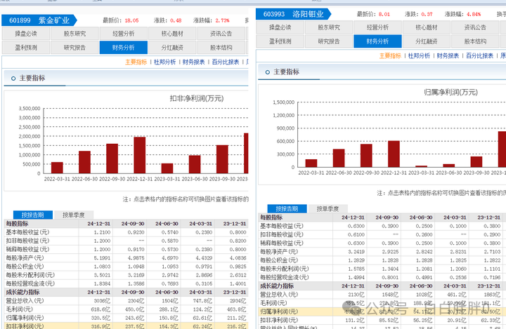Select 洛阳钼业 每股净资产 value 3.2419
This screenshot has width=506, height=329.
[x=356, y=252]
